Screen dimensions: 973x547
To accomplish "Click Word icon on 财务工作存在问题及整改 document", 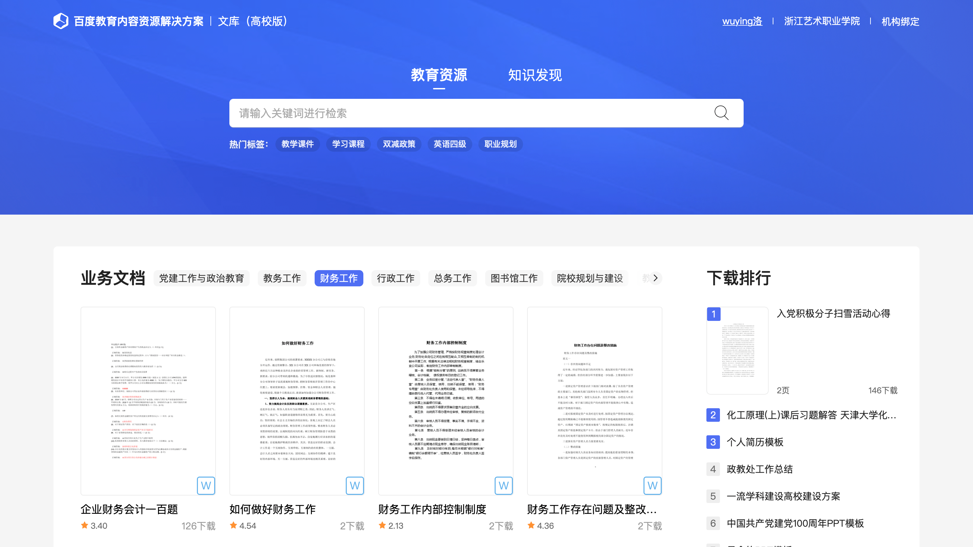I will click(652, 485).
